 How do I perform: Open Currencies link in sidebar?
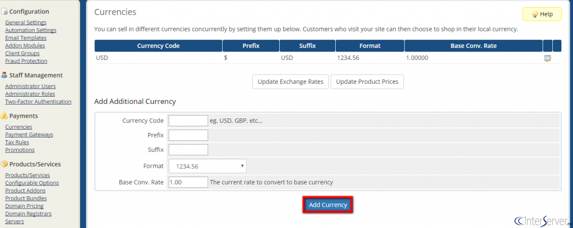click(18, 127)
